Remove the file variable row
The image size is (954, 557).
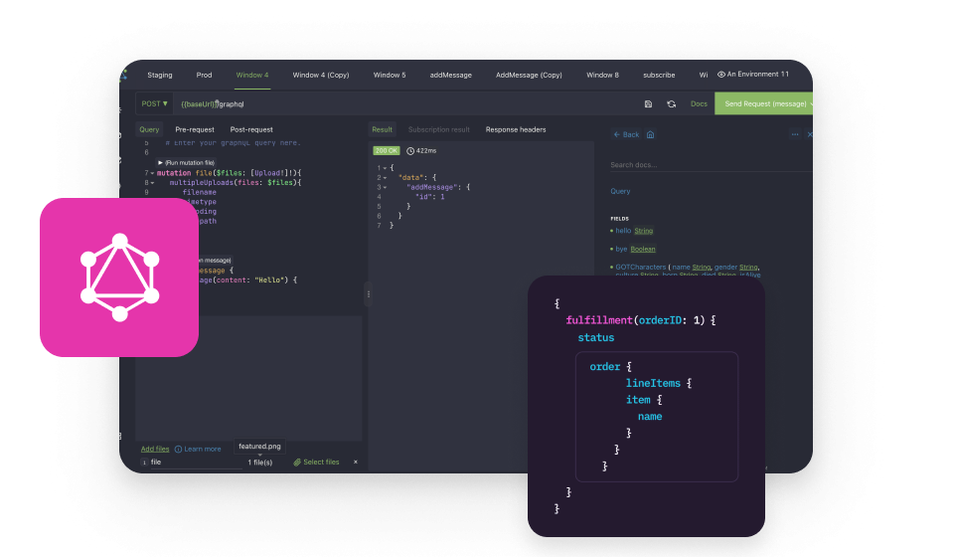click(356, 462)
